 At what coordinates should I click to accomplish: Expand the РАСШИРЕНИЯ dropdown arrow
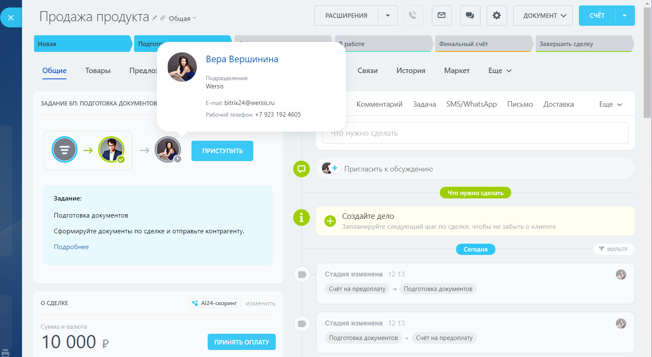388,16
